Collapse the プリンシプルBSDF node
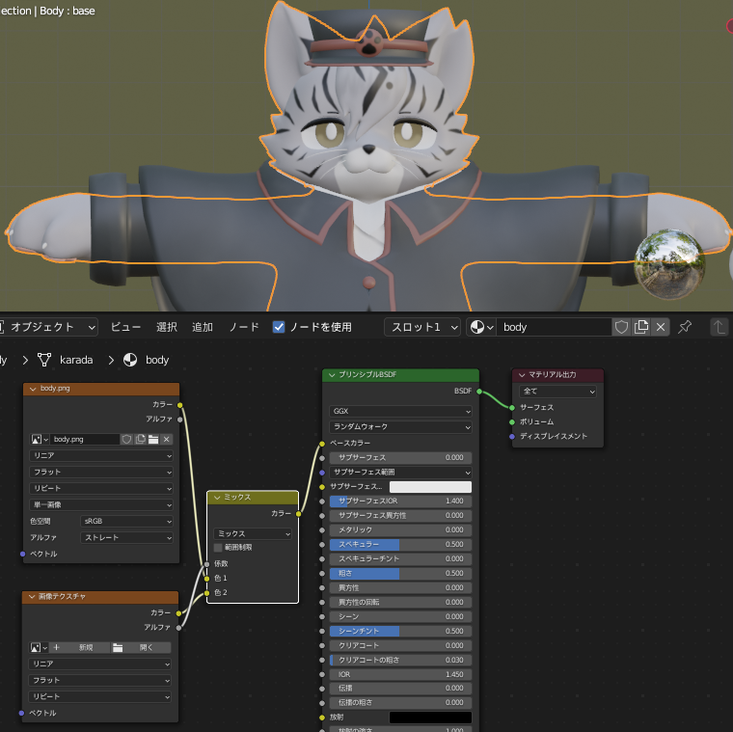The height and width of the screenshot is (732, 733). coord(332,375)
